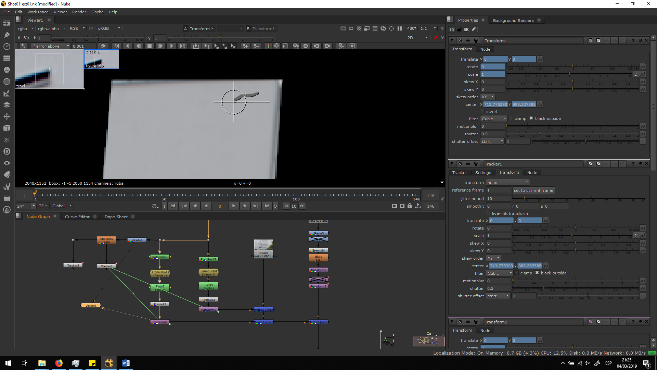The height and width of the screenshot is (370, 657).
Task: Collapse the Transform2 properties panel arrow
Action: pos(452,322)
